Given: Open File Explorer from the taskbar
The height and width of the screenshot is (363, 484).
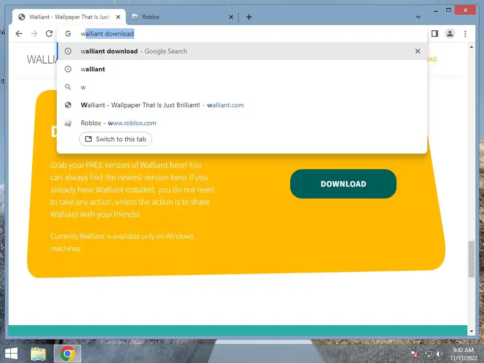Looking at the screenshot, I should [38, 354].
